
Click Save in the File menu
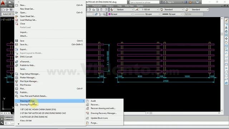[x=50, y=41]
